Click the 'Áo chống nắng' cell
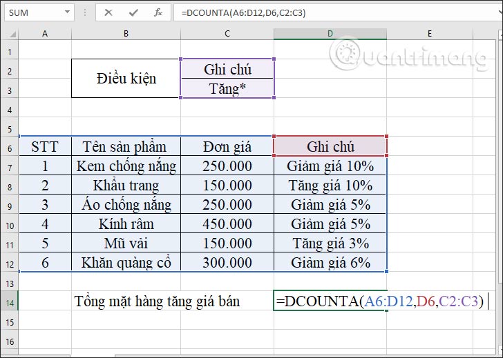Viewport: 503px width, 358px height. pos(126,204)
